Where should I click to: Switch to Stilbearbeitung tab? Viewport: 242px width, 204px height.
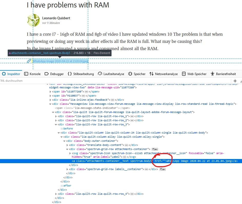pos(81,74)
